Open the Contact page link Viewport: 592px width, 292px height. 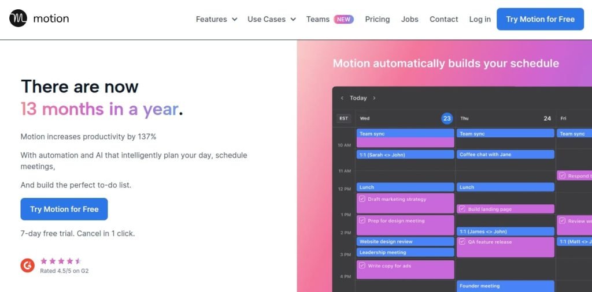coord(443,19)
